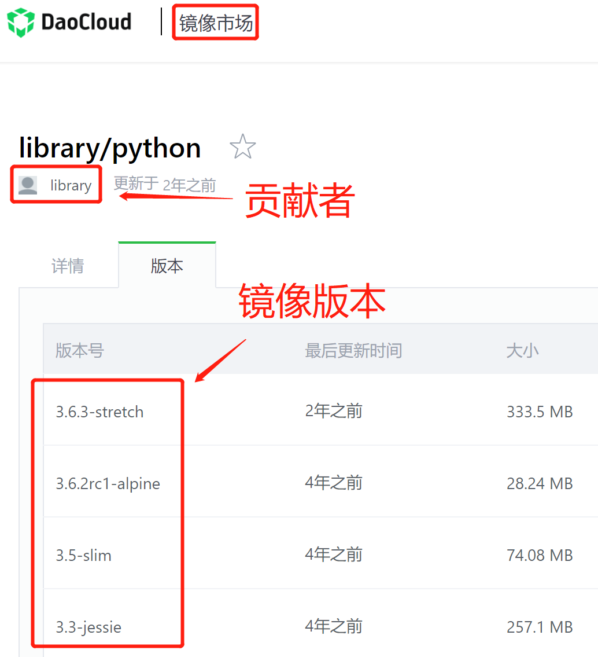Select the 版本 tab
This screenshot has width=598, height=657.
(167, 266)
